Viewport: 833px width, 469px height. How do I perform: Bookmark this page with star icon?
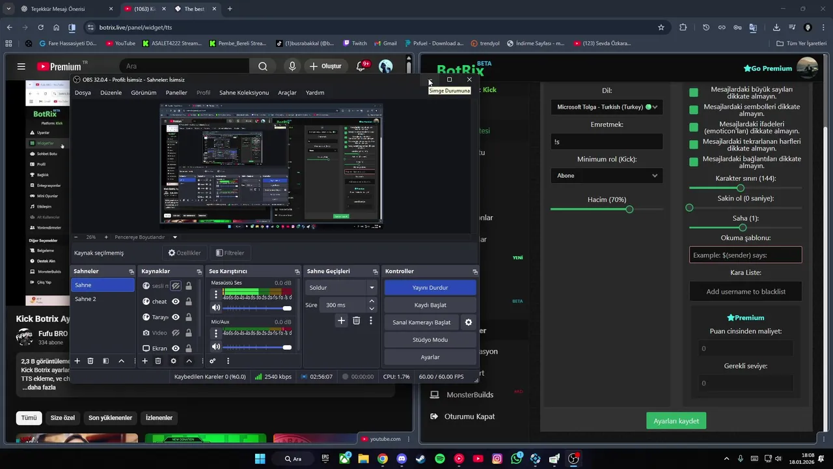661,27
